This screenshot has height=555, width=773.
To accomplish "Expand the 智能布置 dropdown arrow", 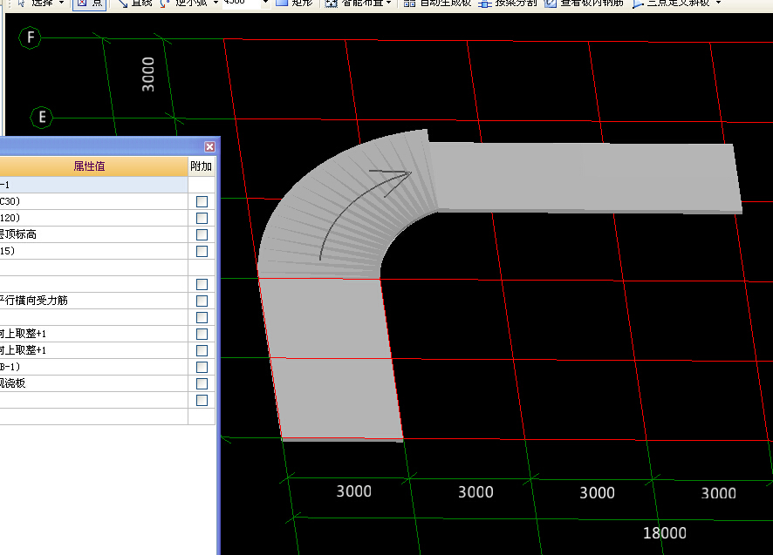I will tap(388, 3).
